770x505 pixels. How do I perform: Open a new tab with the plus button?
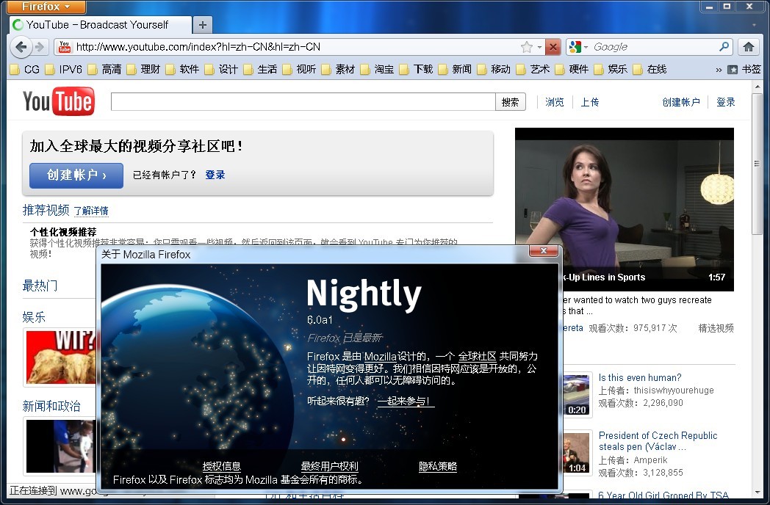point(202,24)
